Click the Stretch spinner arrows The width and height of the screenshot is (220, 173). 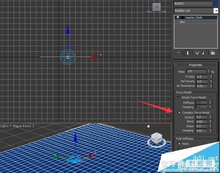210,117
